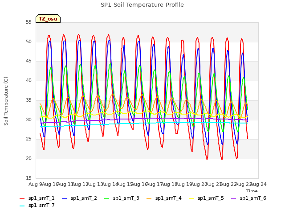Click the TZ_osu annotation label

(48, 19)
